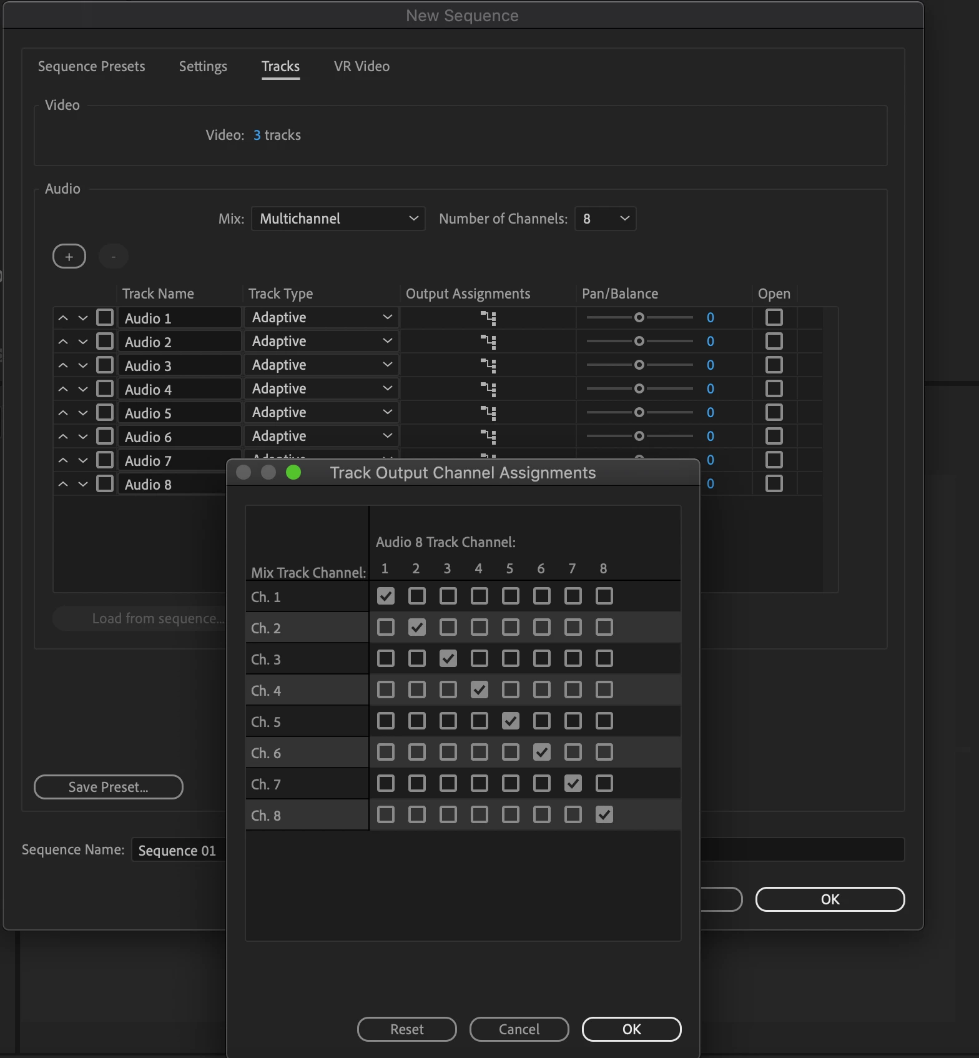Enable Open checkbox for Audio 4
Viewport: 979px width, 1058px height.
774,388
